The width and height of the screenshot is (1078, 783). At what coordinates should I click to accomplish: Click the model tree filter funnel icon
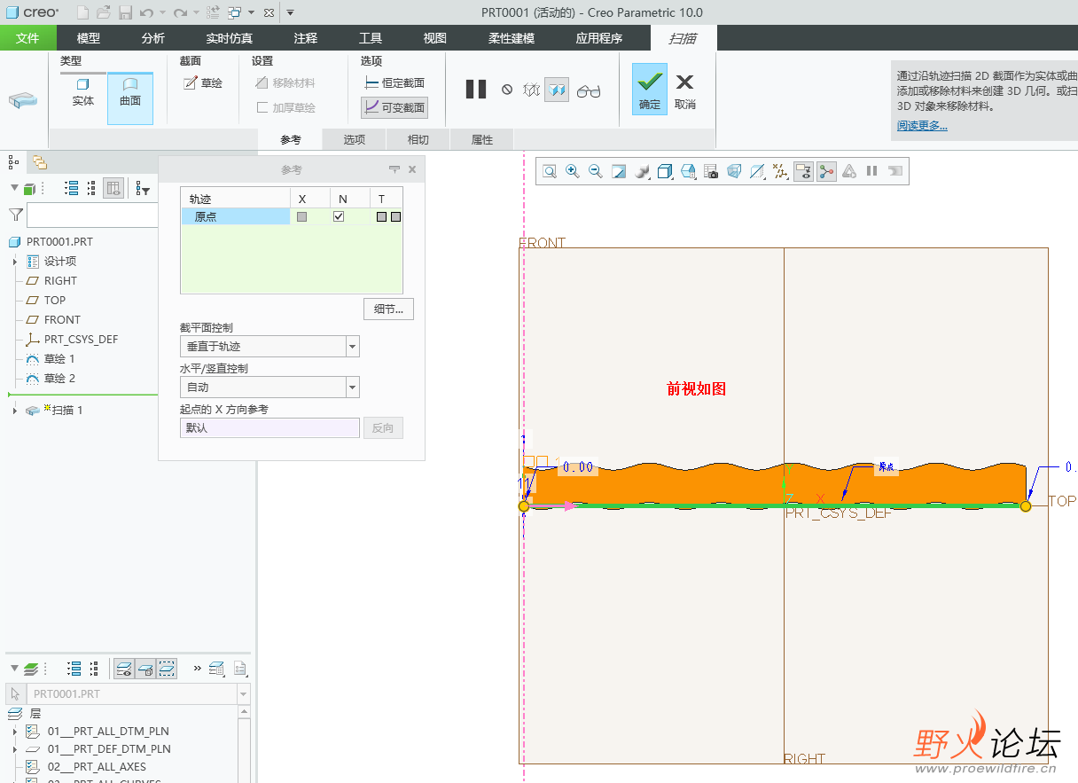[x=15, y=215]
